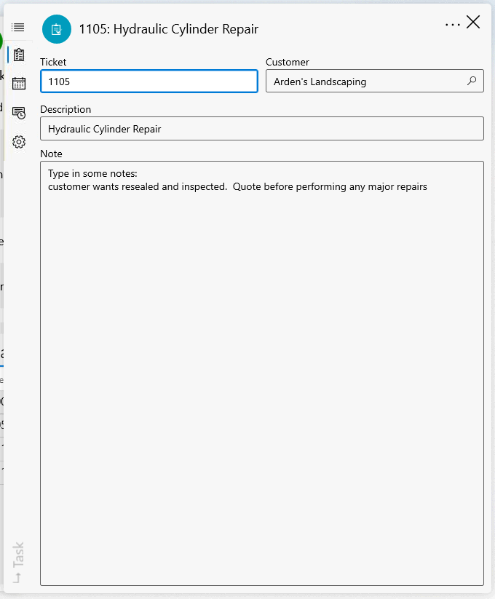Viewport: 495px width, 599px height.
Task: Open the time log card icon
Action: (19, 112)
